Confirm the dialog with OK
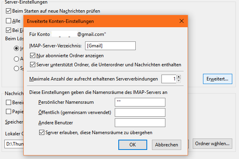This screenshot has width=239, height=159. click(x=133, y=145)
